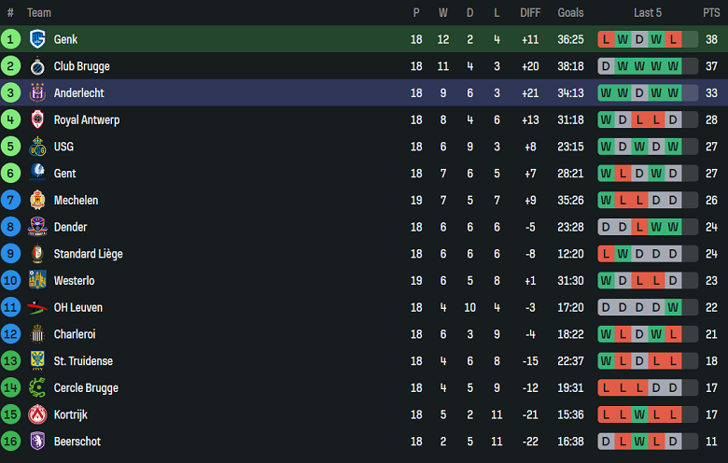Viewport: 728px width, 463px height.
Task: Open the Gent team link
Action: (64, 174)
